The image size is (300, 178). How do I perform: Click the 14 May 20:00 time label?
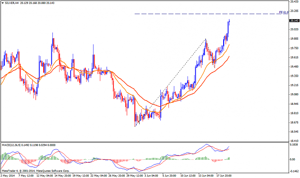click(x=62, y=176)
